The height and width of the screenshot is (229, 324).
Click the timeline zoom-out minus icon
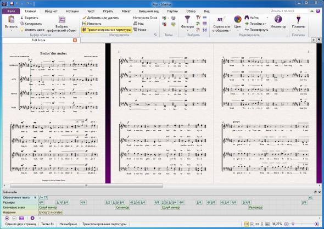(14, 218)
